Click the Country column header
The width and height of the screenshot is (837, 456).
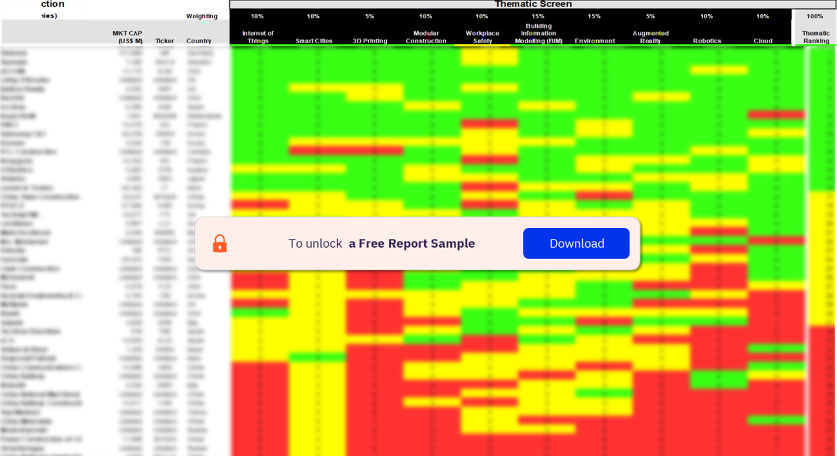[x=198, y=41]
